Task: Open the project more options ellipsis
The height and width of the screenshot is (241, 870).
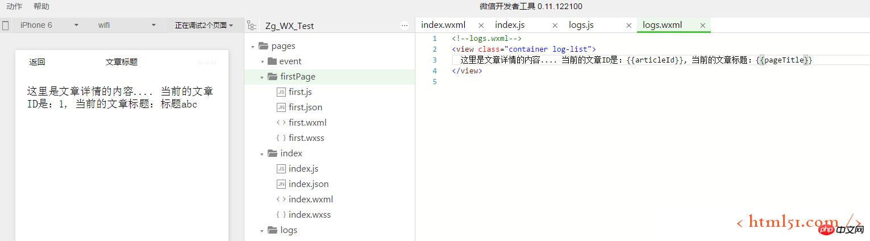Action: click(x=405, y=25)
